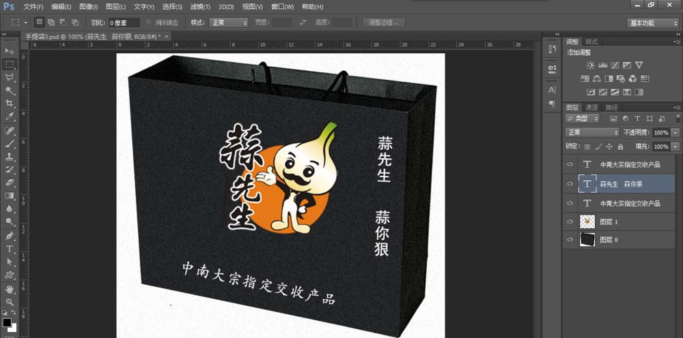Enable add-to-selection mode
Image resolution: width=683 pixels, height=338 pixels.
click(x=51, y=22)
